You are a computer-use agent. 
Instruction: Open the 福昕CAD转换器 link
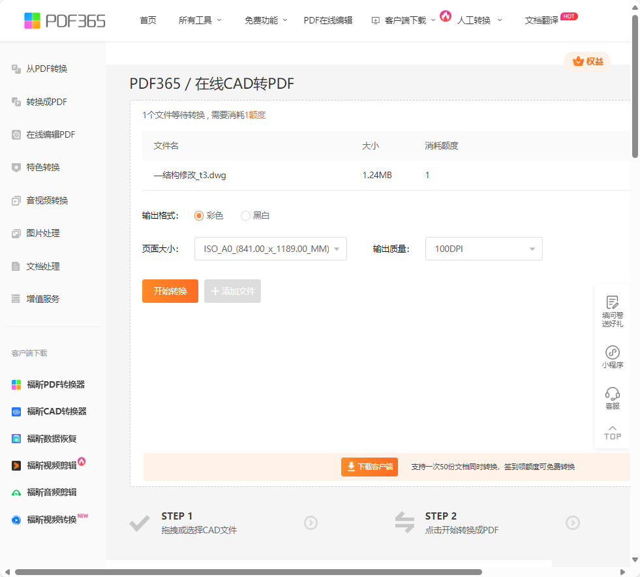(x=57, y=412)
